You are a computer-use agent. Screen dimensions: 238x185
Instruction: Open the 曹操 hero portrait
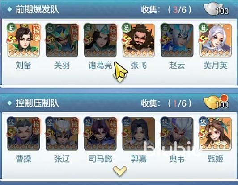coord(24,134)
